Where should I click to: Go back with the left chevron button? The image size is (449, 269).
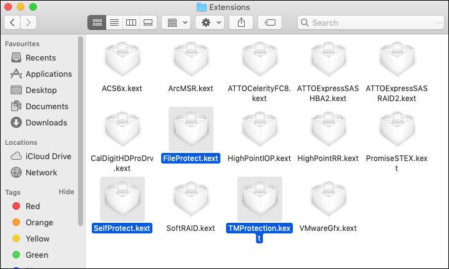pyautogui.click(x=12, y=22)
